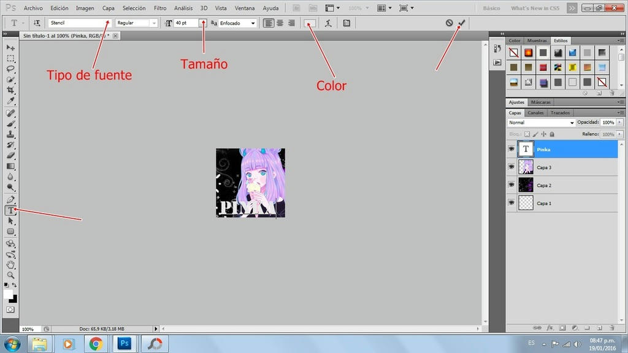The height and width of the screenshot is (353, 628).
Task: Toggle Quick Mask mode icon
Action: (x=10, y=309)
